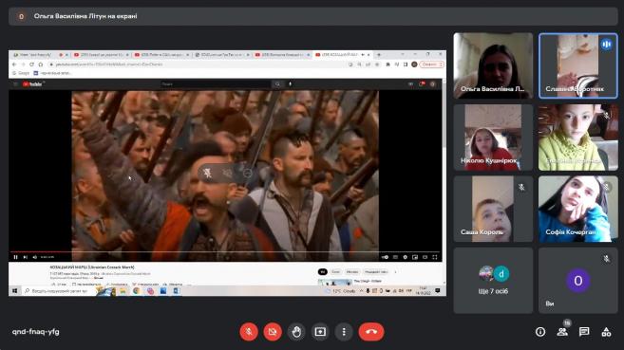
Task: Start presenting your screen
Action: pos(320,332)
